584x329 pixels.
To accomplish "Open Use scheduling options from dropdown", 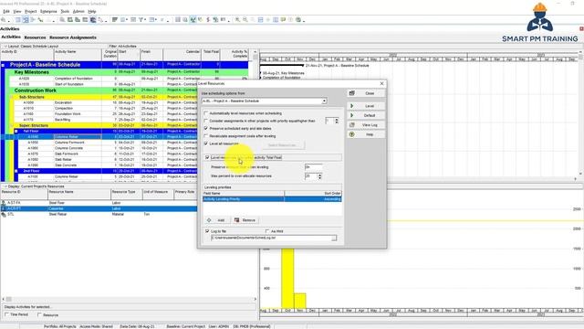I will (324, 101).
